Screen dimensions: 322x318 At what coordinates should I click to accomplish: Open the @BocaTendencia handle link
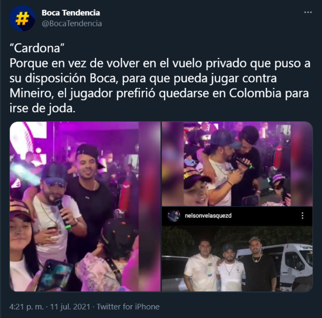pos(72,24)
